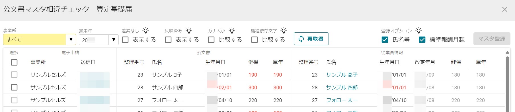Click the scrollbar up arrow icon

click(x=507, y=52)
